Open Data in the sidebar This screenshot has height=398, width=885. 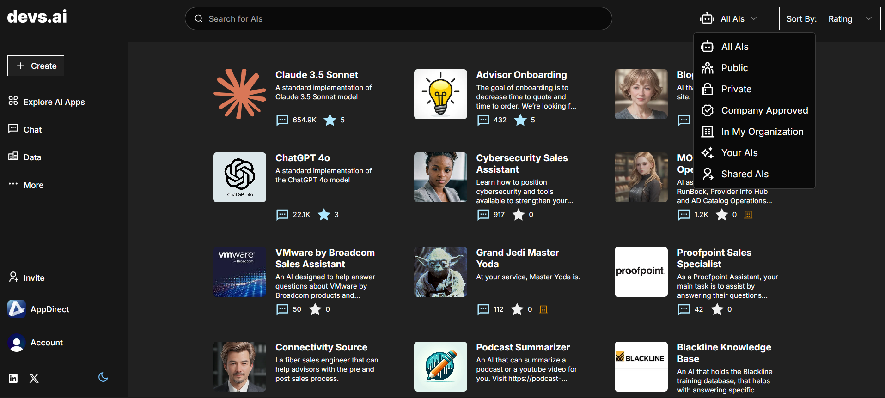pos(25,157)
